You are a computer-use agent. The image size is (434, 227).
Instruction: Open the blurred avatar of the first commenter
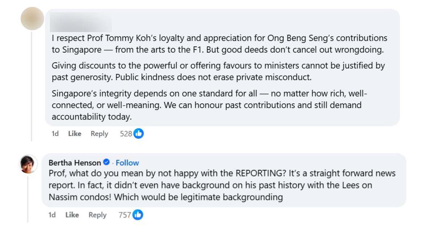tap(32, 18)
